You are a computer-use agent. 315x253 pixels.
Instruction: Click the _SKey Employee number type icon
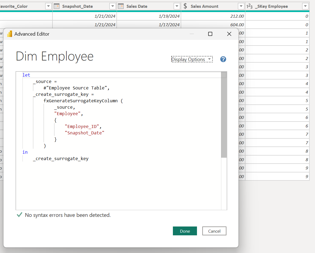249,6
